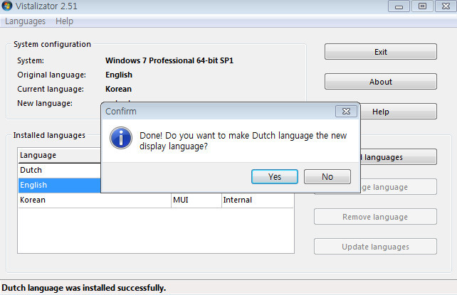Decline with No in the dialog
This screenshot has height=295, width=457.
click(x=327, y=176)
